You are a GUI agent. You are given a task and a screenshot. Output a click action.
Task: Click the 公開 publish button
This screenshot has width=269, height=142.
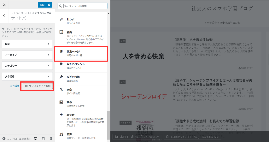(x=42, y=5)
